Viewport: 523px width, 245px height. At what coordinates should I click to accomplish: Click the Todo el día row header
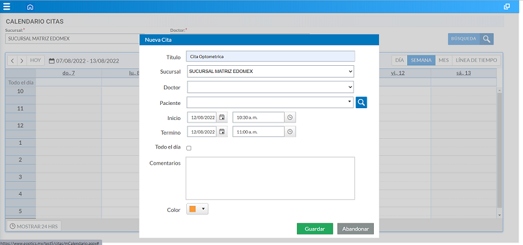pos(21,83)
